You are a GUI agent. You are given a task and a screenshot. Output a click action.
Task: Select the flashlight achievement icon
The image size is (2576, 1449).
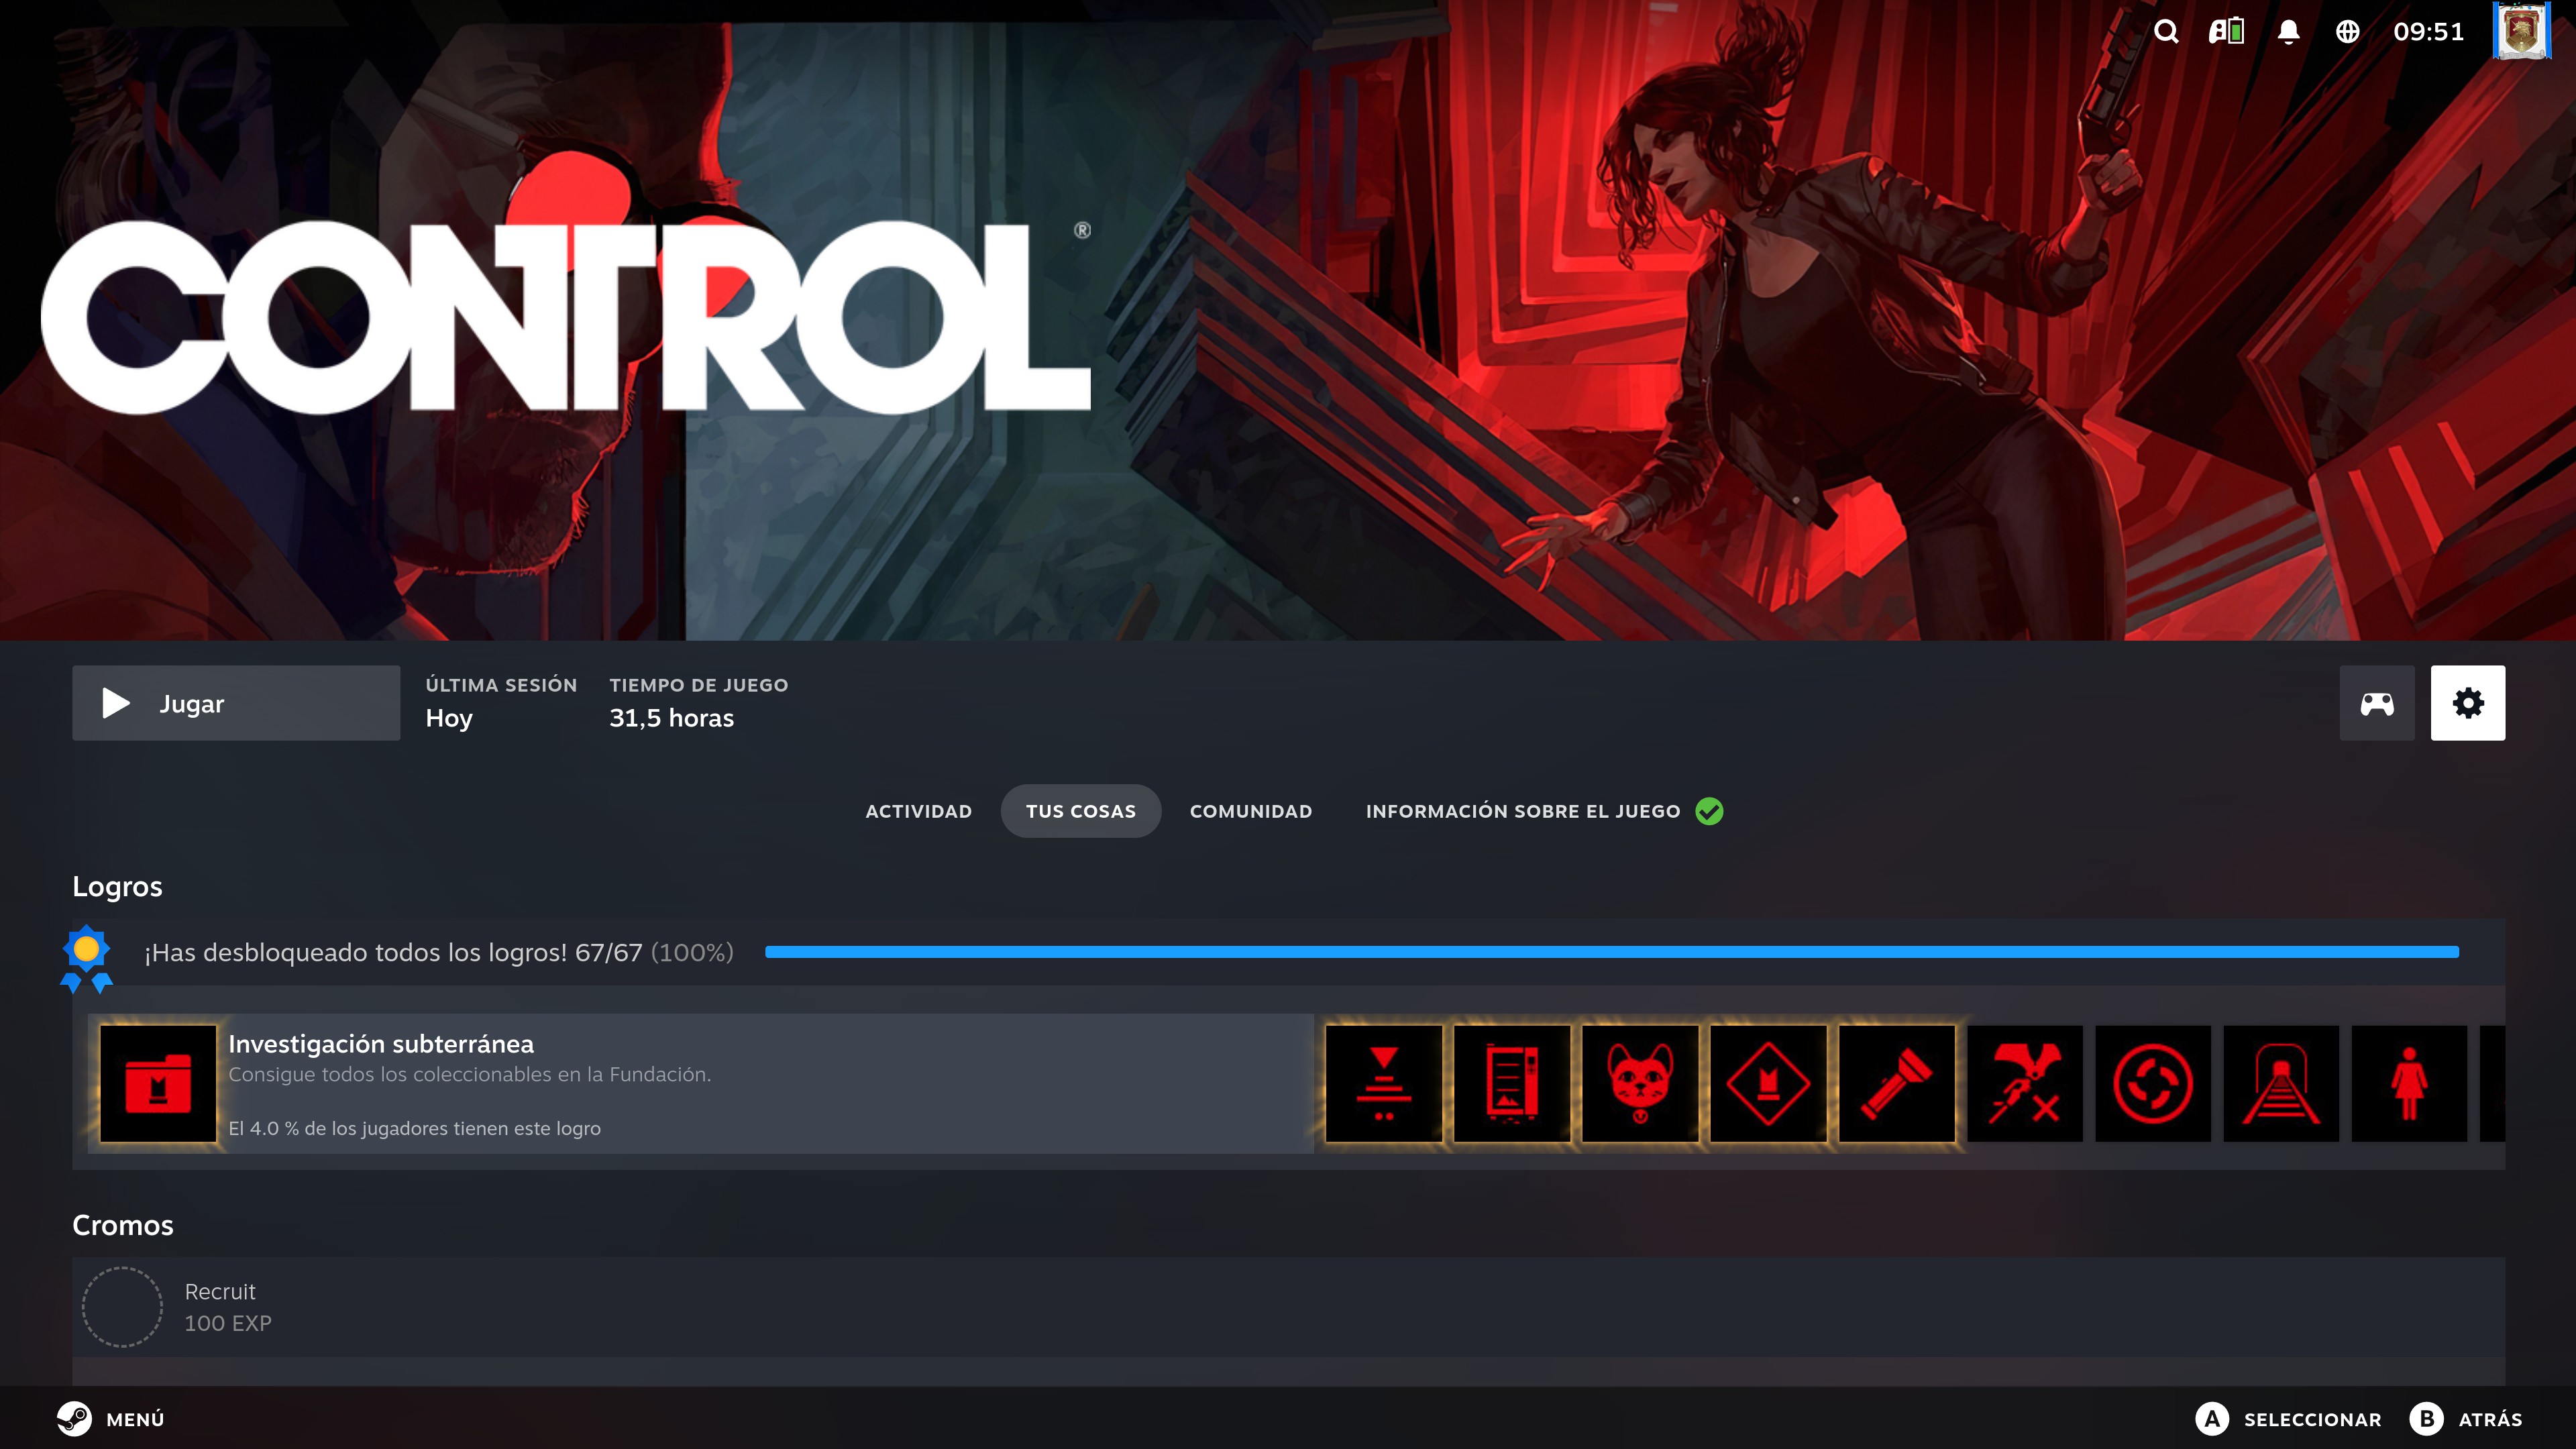(1897, 1084)
